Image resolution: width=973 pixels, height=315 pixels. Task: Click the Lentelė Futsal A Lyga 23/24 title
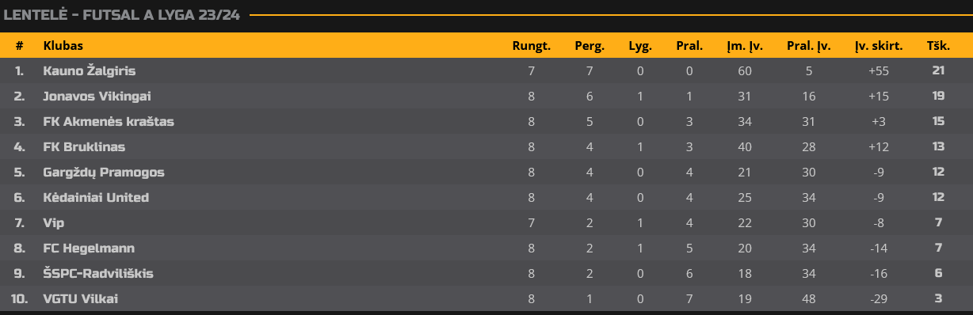122,15
